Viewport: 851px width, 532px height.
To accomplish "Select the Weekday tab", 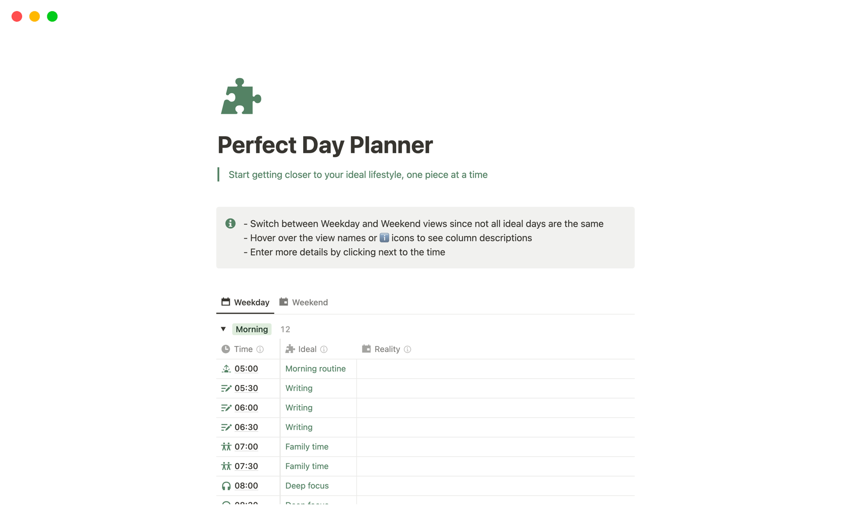I will tap(251, 302).
